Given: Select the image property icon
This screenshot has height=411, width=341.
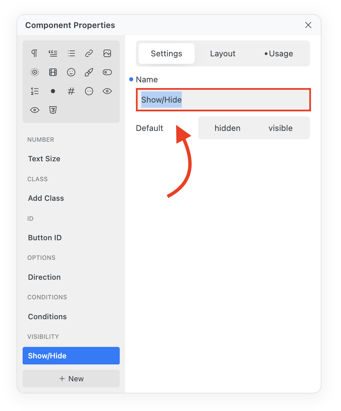Looking at the screenshot, I should (x=107, y=53).
